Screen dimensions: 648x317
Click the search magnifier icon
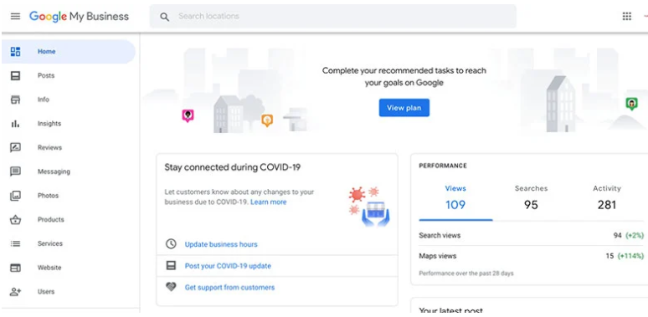point(164,17)
